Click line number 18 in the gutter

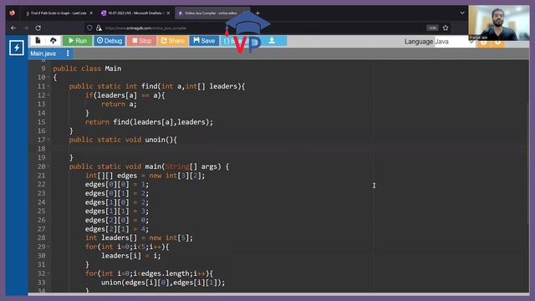41,149
